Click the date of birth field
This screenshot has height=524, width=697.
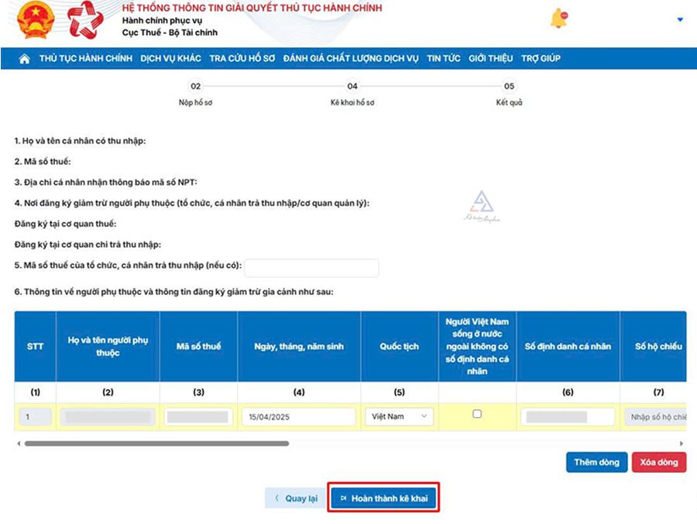298,416
